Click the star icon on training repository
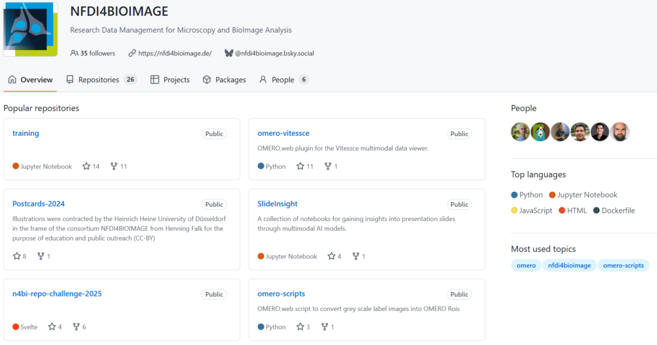The width and height of the screenshot is (657, 345). pyautogui.click(x=87, y=166)
